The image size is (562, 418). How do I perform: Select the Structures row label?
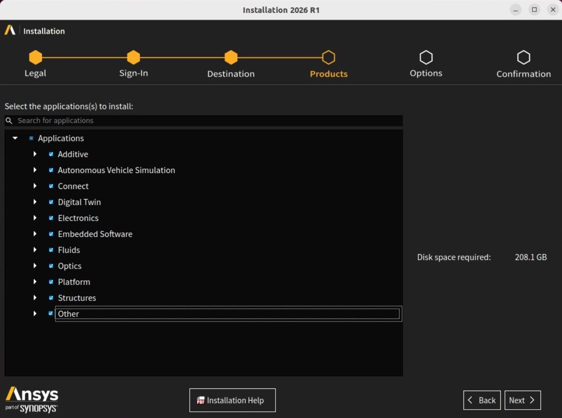pyautogui.click(x=77, y=298)
